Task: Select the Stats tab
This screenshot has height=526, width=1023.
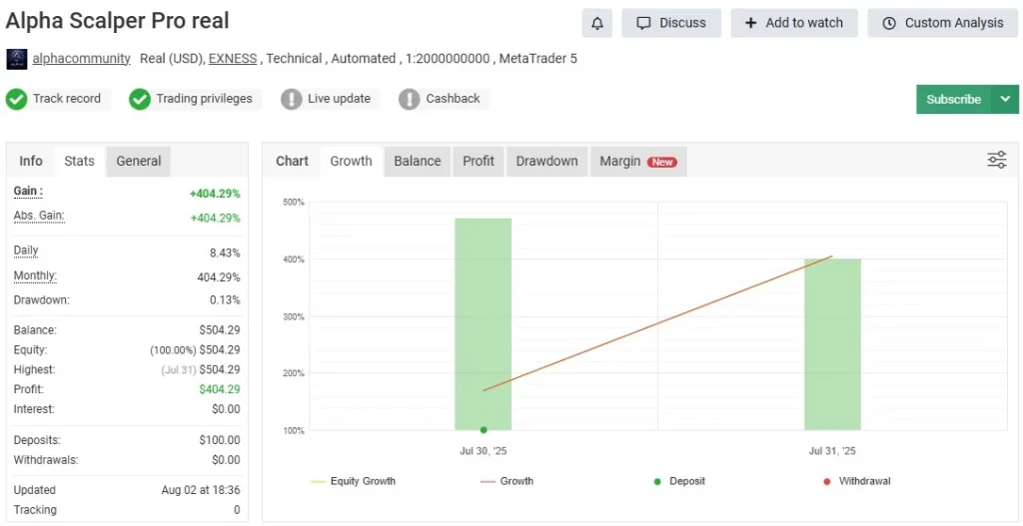Action: point(79,161)
